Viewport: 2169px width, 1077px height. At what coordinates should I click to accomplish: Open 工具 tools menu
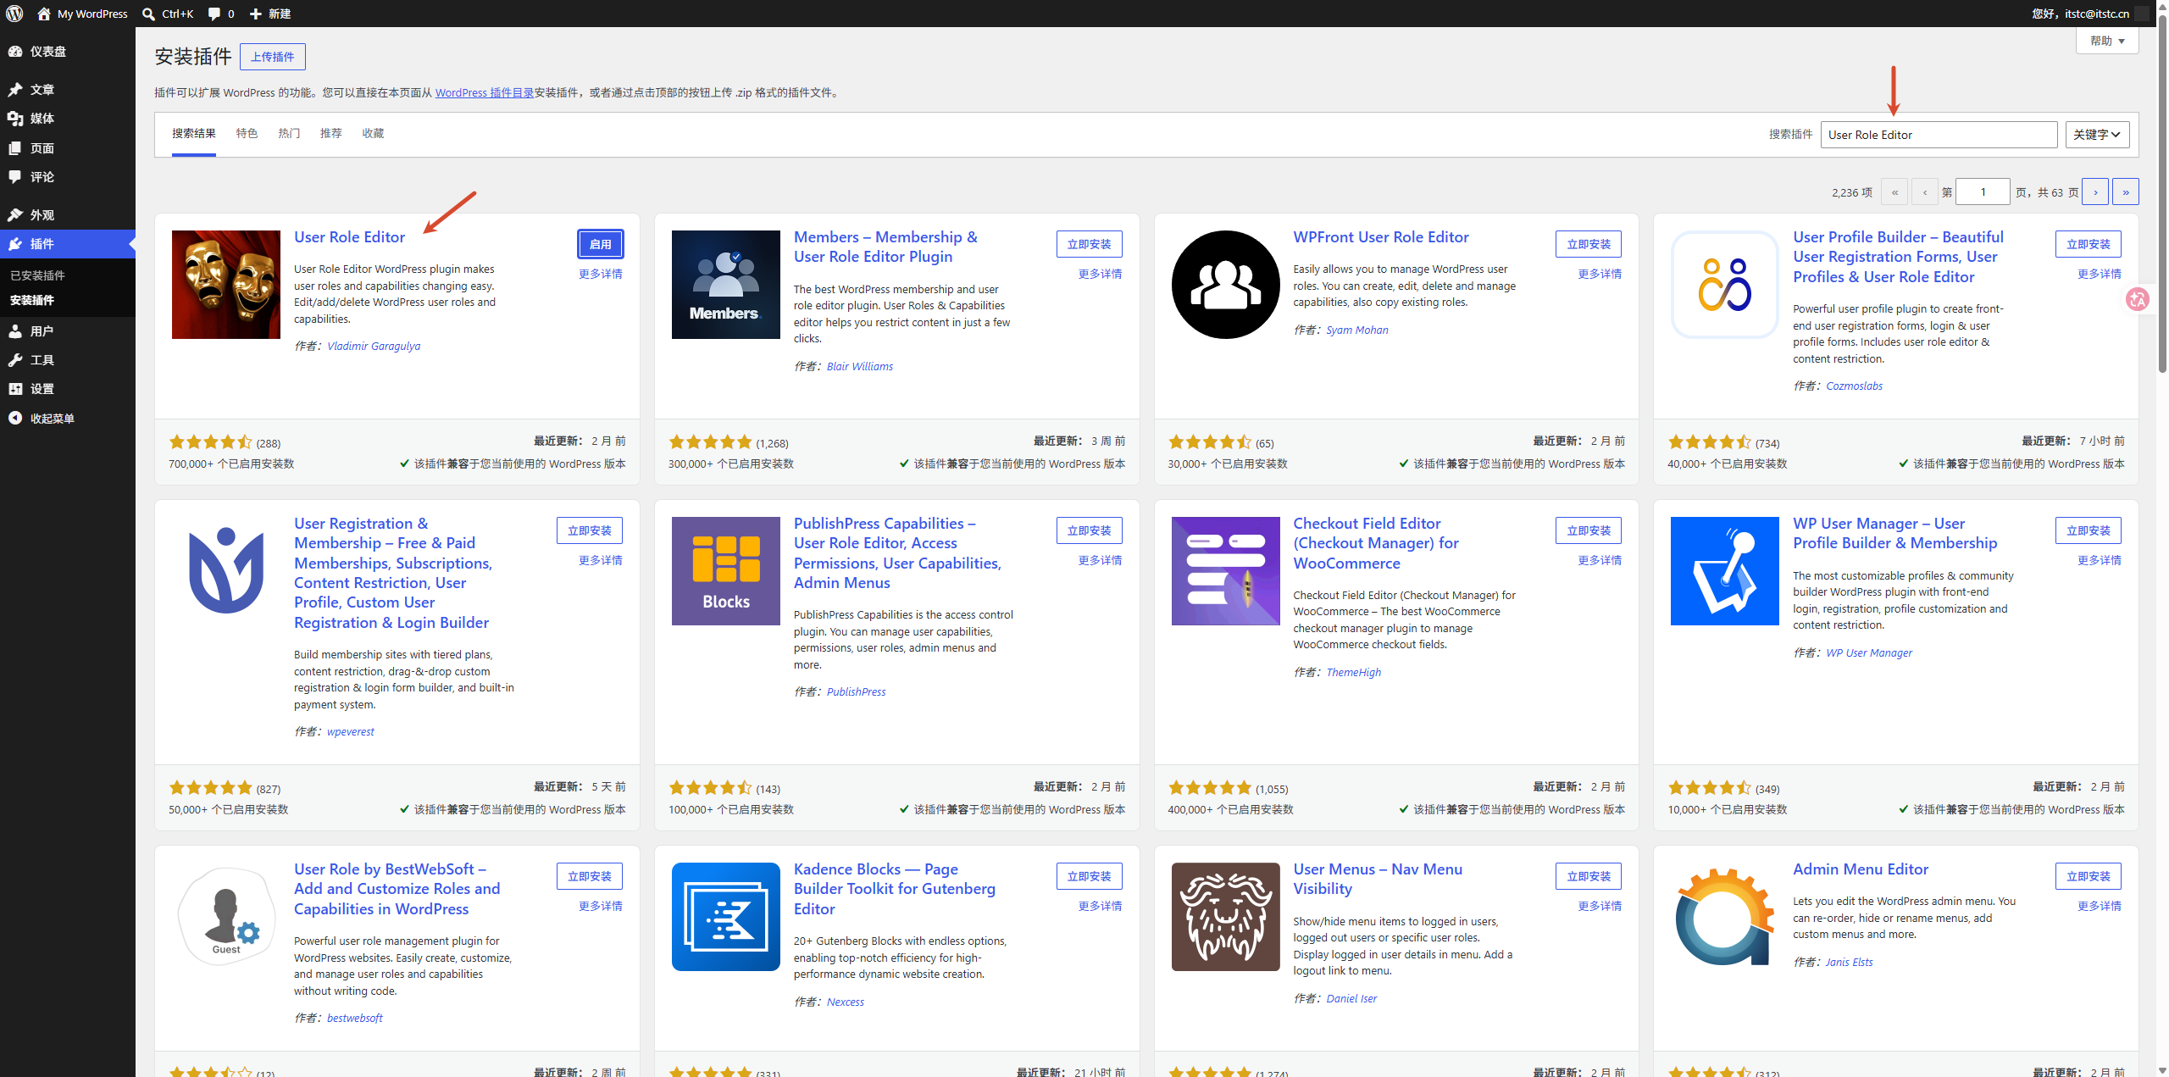pos(68,360)
